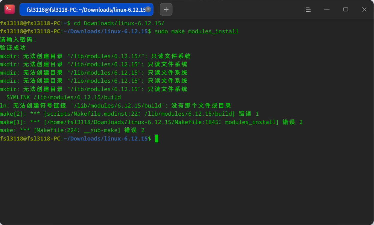The height and width of the screenshot is (225, 374).
Task: Click the terminal app icon in title bar
Action: (x=10, y=9)
